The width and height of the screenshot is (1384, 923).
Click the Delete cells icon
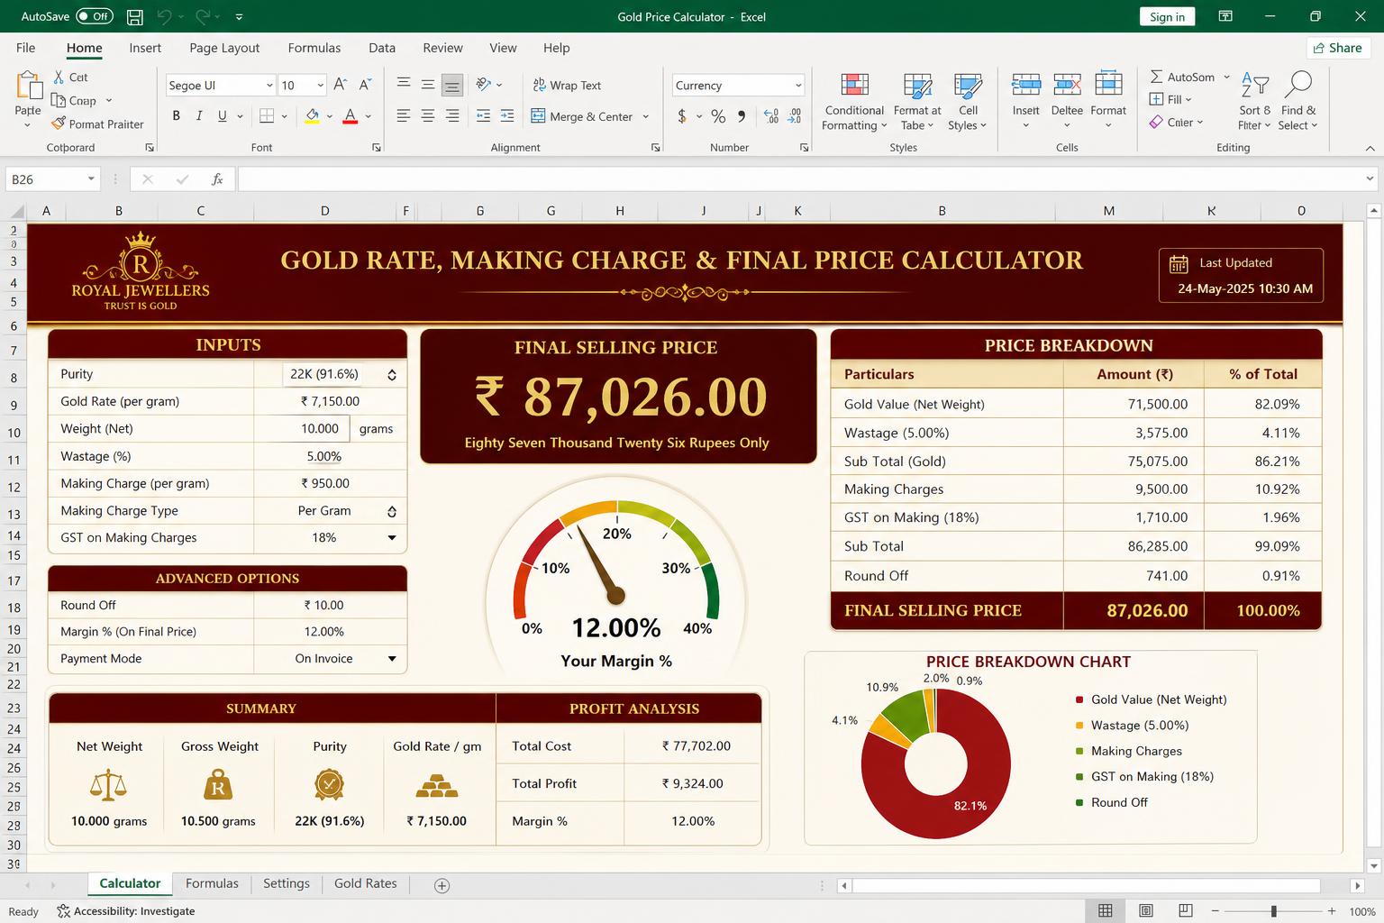[1067, 85]
